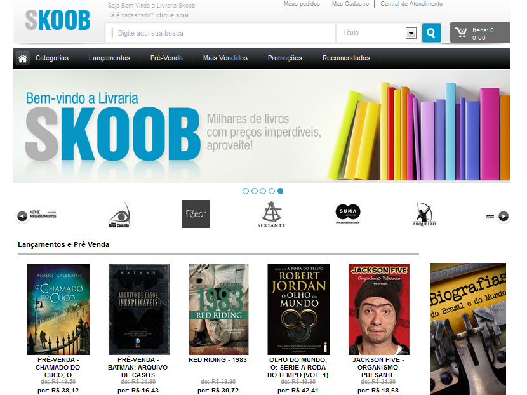527x395 pixels.
Task: Click the search magnifier icon
Action: coord(431,32)
